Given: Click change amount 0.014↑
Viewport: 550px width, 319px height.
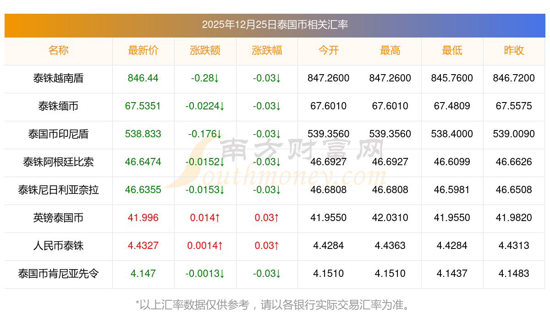Looking at the screenshot, I should tap(205, 218).
